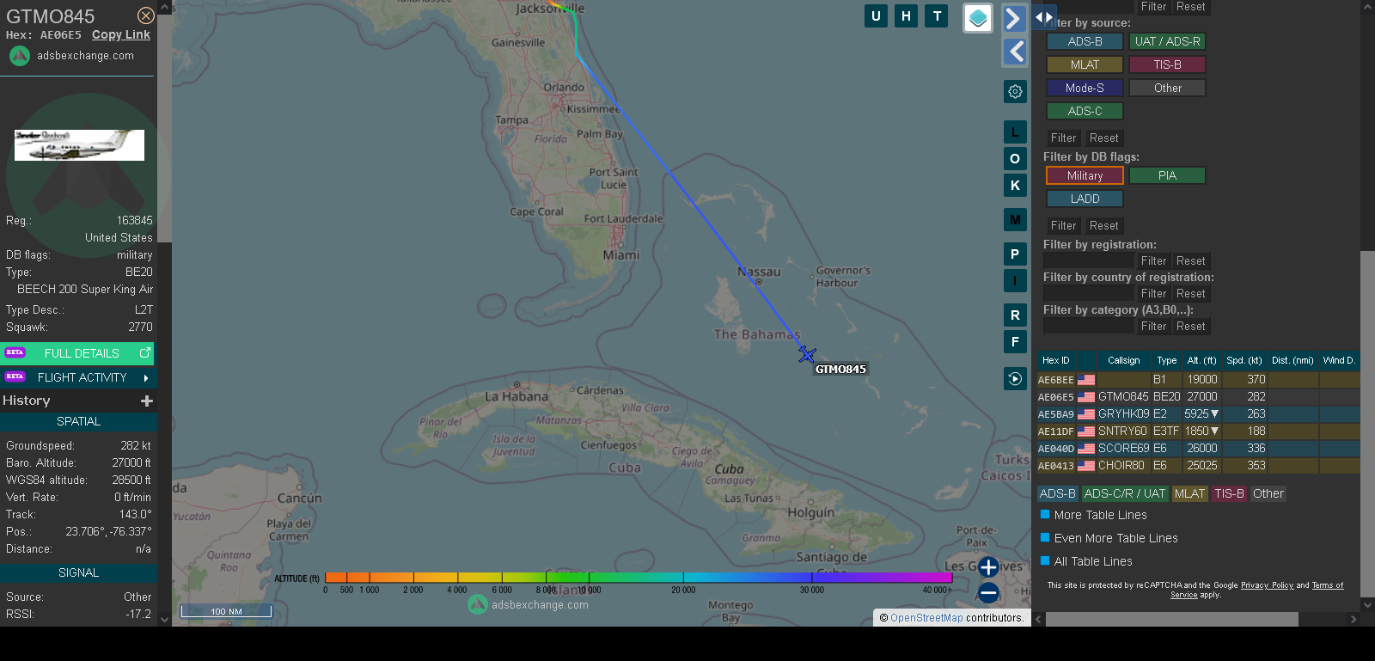Click Filter for registration
1375x661 pixels.
[1153, 261]
